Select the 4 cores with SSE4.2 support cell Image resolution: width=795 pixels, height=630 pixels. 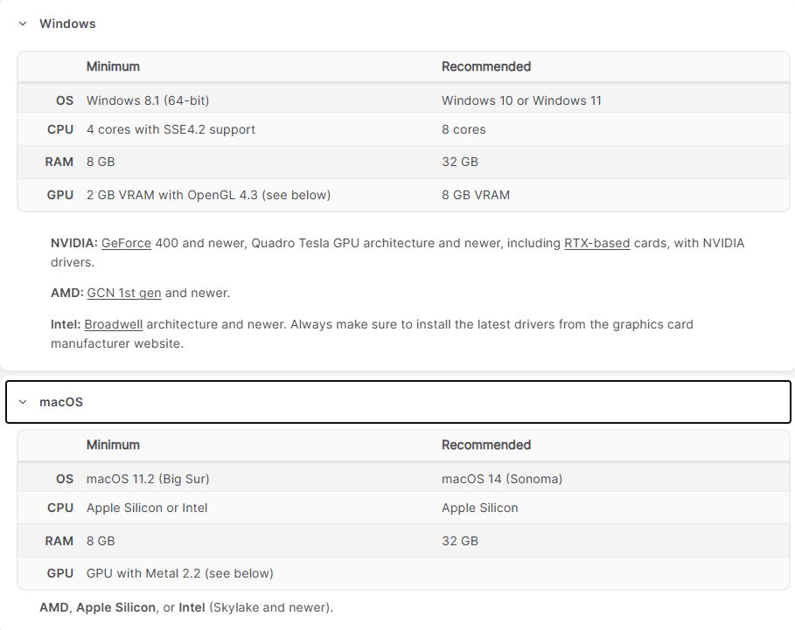[171, 129]
